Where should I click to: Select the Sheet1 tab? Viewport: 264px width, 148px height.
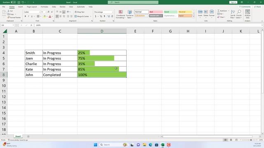tap(18, 136)
